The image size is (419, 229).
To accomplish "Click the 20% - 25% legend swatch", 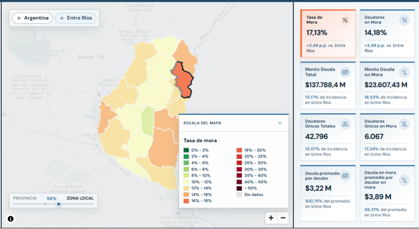I will pos(239,156).
